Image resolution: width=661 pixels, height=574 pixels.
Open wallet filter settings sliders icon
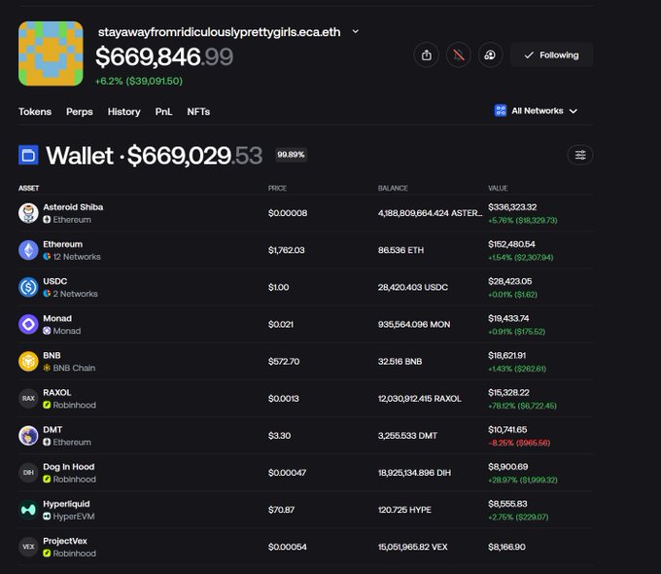point(580,155)
